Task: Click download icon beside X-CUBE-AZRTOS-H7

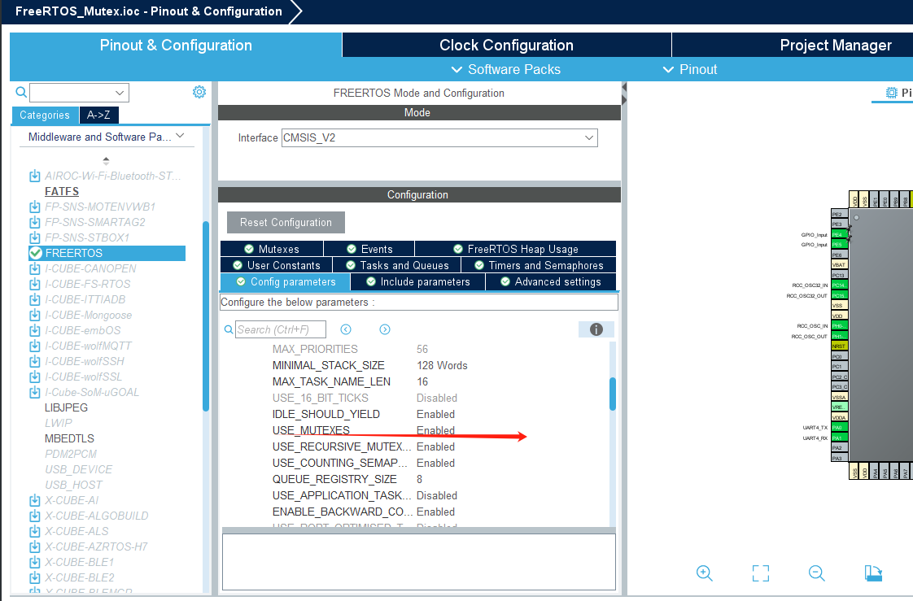Action: 35,547
